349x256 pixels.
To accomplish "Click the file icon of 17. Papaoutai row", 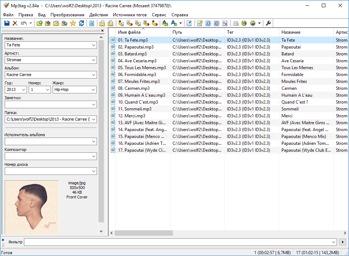I will click(x=113, y=150).
